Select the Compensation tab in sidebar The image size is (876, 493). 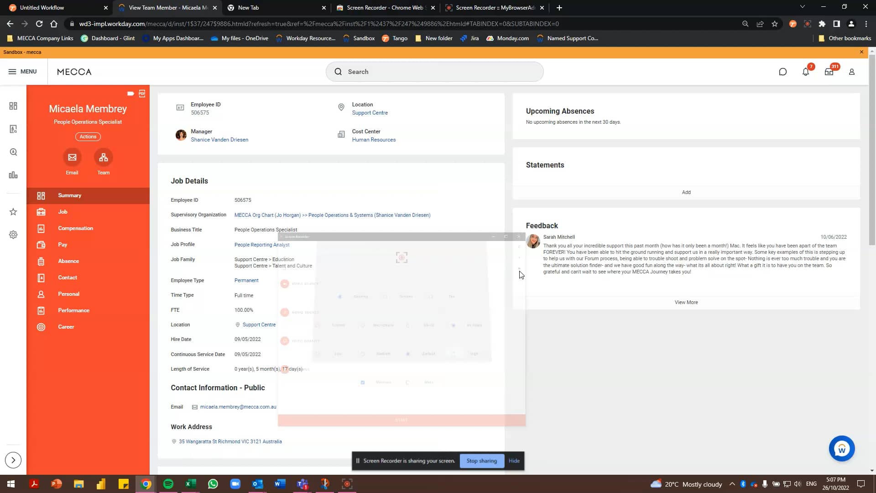click(x=75, y=228)
